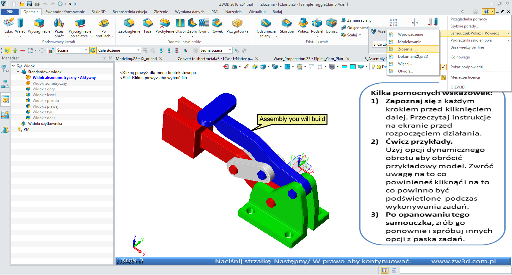Click the Podziel divide tool

[x=317, y=26]
